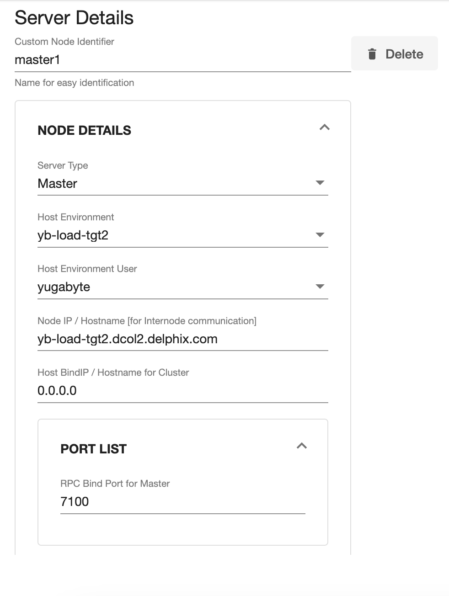Click the RPC Bind Port for Master label
Viewport: 449px width, 596px height.
(115, 484)
